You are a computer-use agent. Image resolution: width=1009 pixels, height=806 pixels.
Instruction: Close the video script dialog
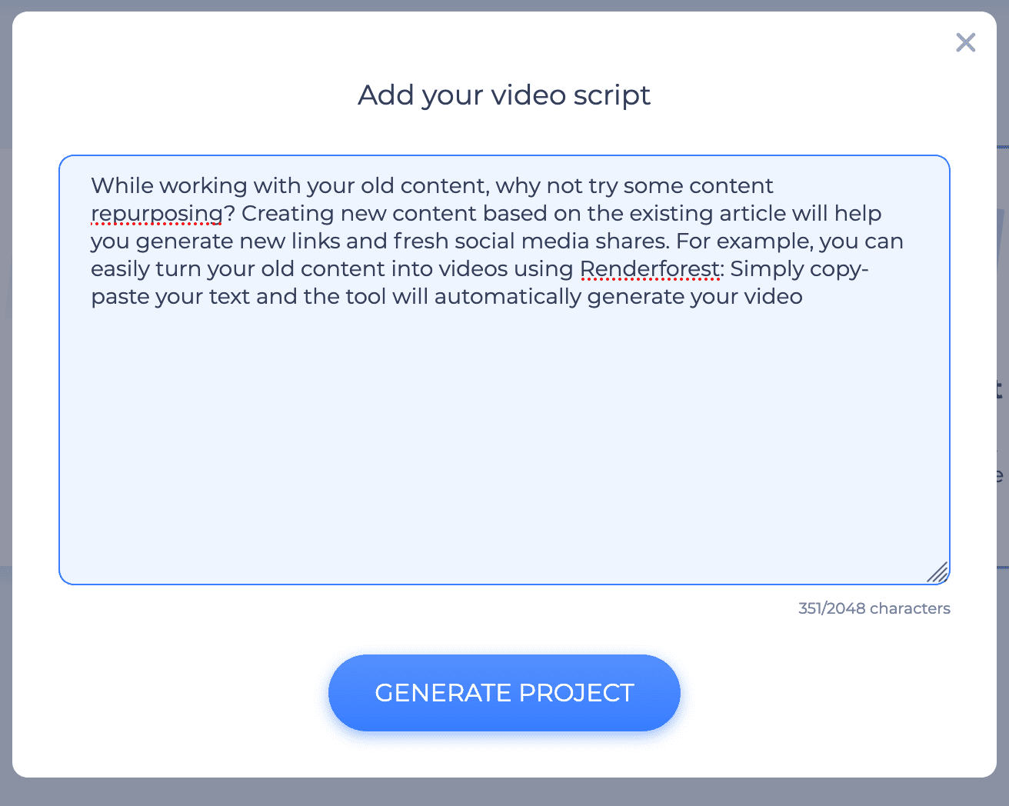tap(965, 42)
